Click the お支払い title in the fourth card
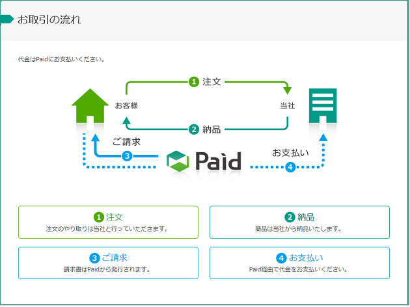The image size is (410, 307). click(x=306, y=258)
